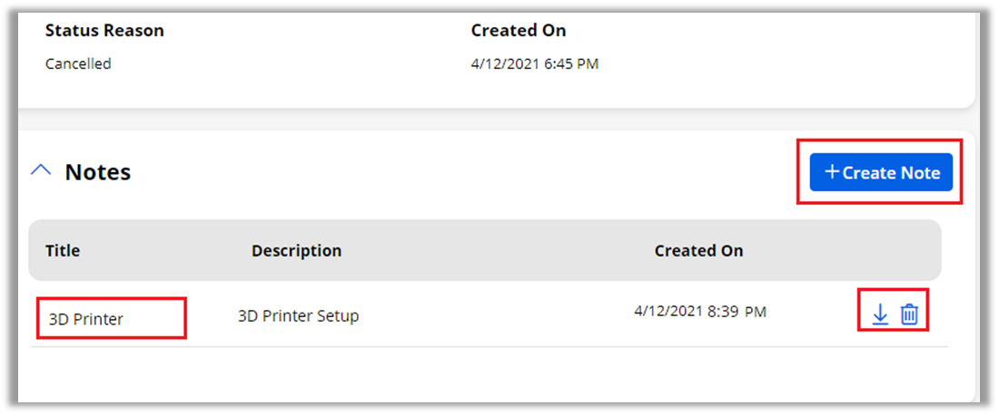Sort by the Title column header
This screenshot has height=415, width=999.
tap(63, 251)
